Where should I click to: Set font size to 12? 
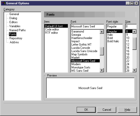(x=128, y=45)
